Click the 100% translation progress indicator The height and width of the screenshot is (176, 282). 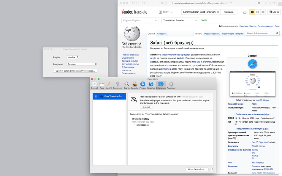coord(204,20)
